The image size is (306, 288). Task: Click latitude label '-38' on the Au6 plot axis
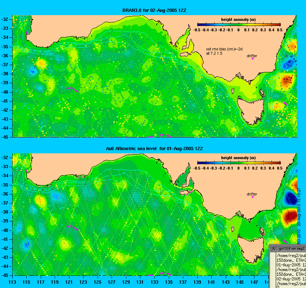click(5, 212)
